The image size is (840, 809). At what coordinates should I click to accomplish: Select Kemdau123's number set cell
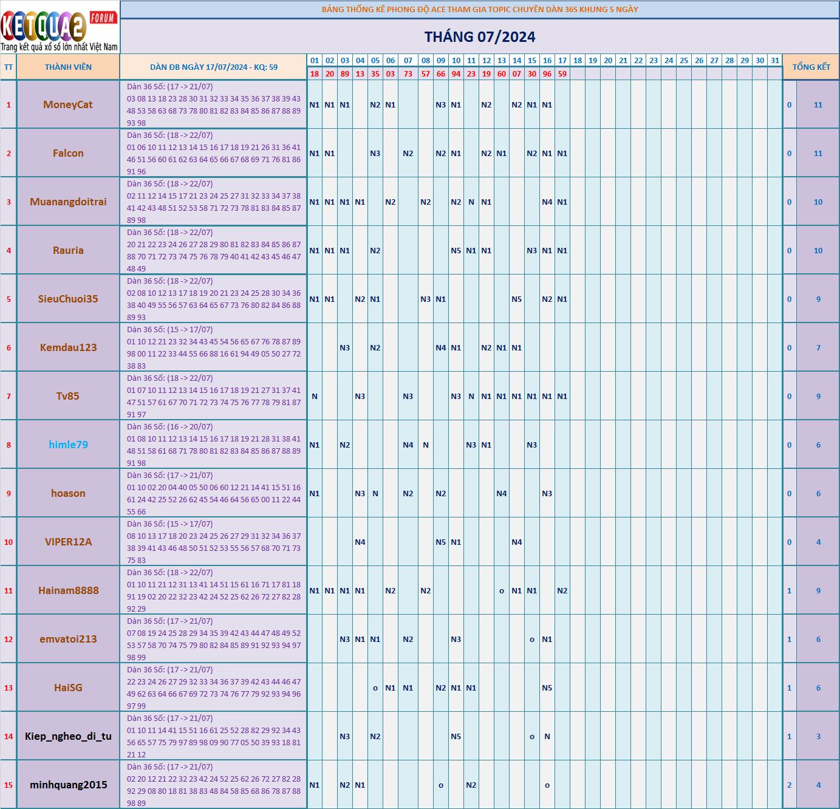pyautogui.click(x=214, y=347)
